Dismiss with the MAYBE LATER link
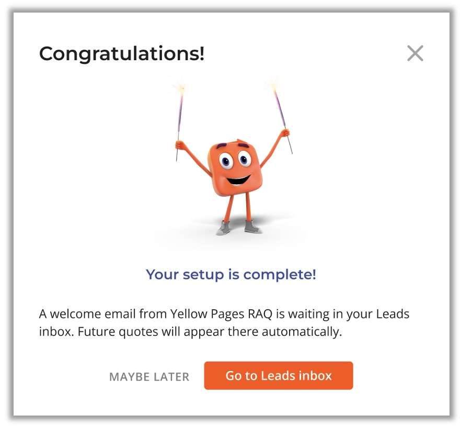 (x=149, y=377)
